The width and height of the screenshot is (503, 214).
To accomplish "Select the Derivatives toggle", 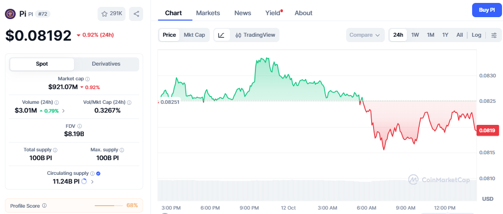I will [x=106, y=64].
